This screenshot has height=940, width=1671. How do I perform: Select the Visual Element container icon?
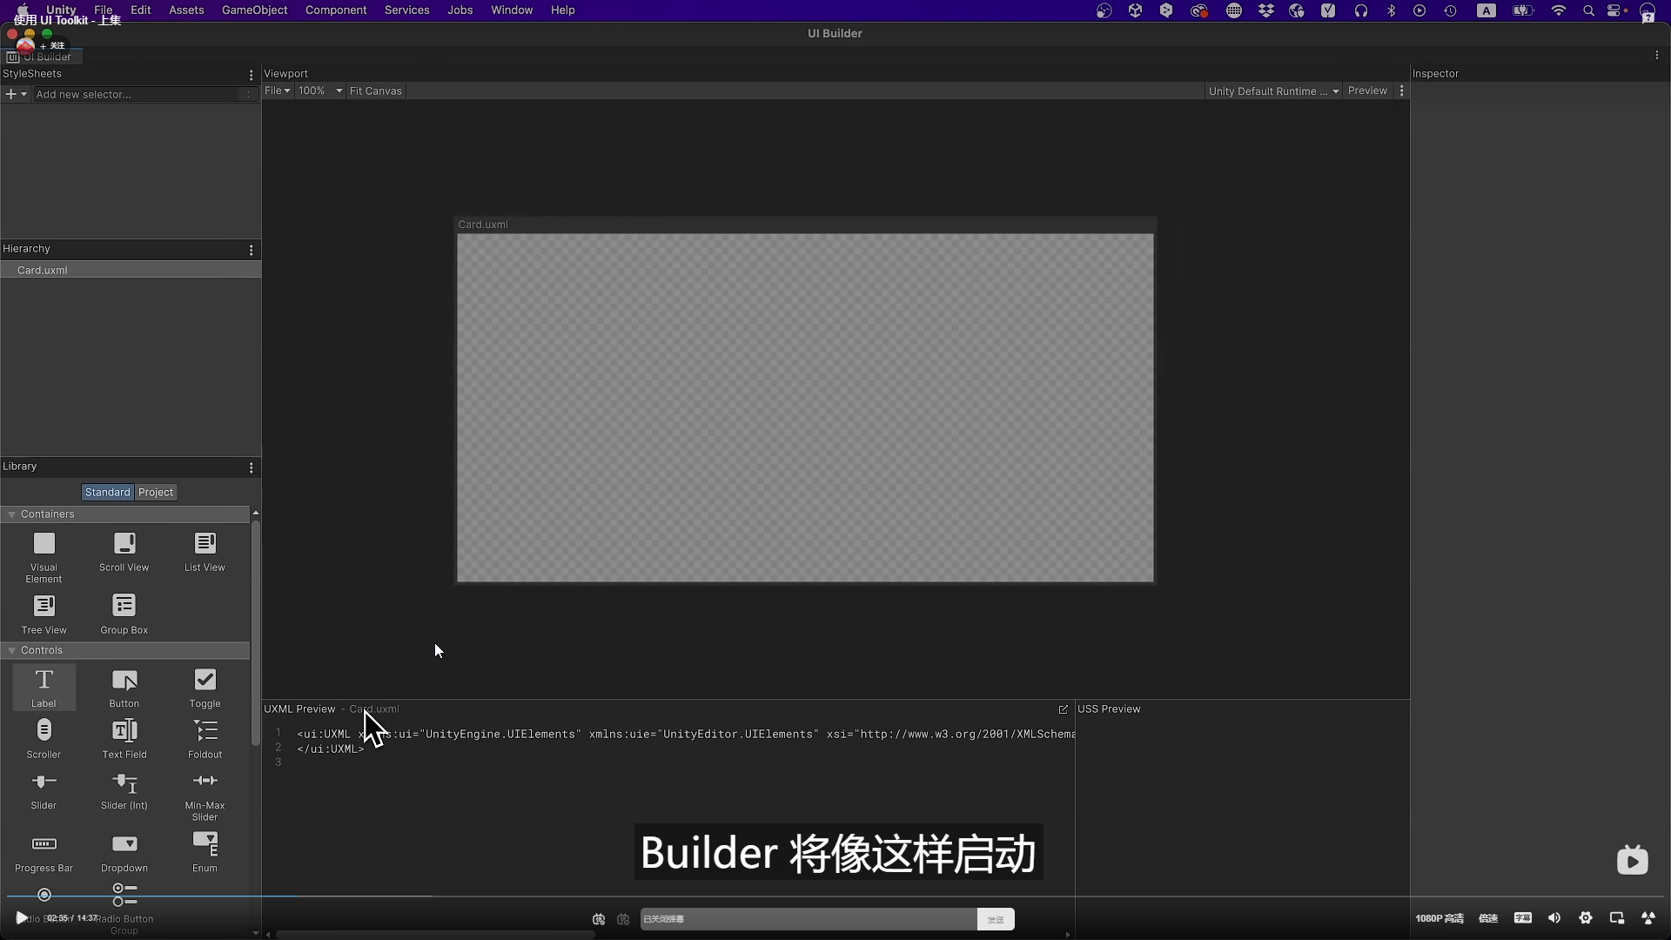coord(44,544)
